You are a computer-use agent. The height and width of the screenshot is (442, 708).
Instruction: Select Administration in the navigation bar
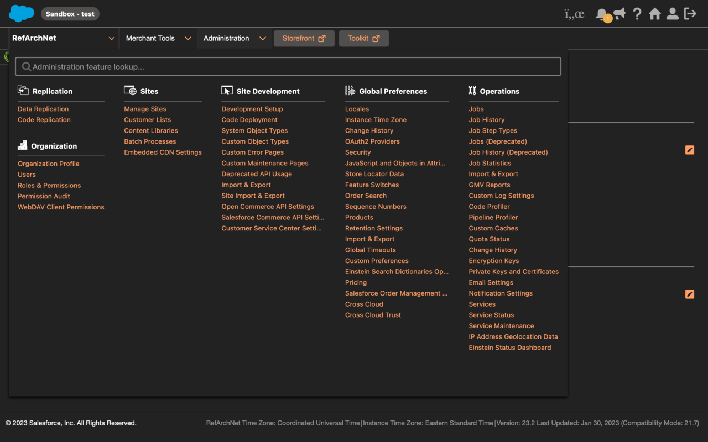tap(226, 38)
